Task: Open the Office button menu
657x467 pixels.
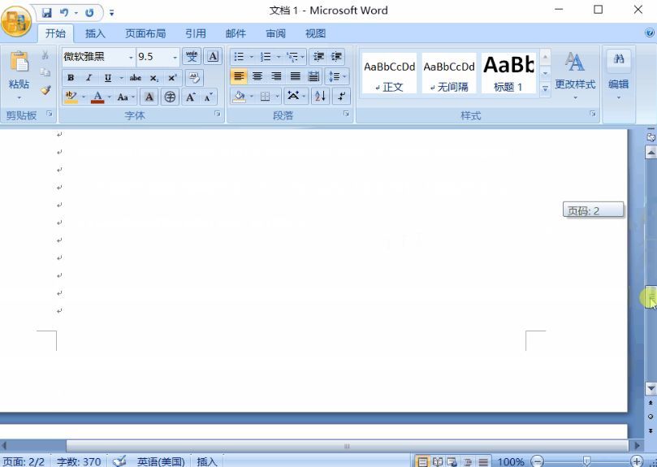Action: tap(16, 21)
